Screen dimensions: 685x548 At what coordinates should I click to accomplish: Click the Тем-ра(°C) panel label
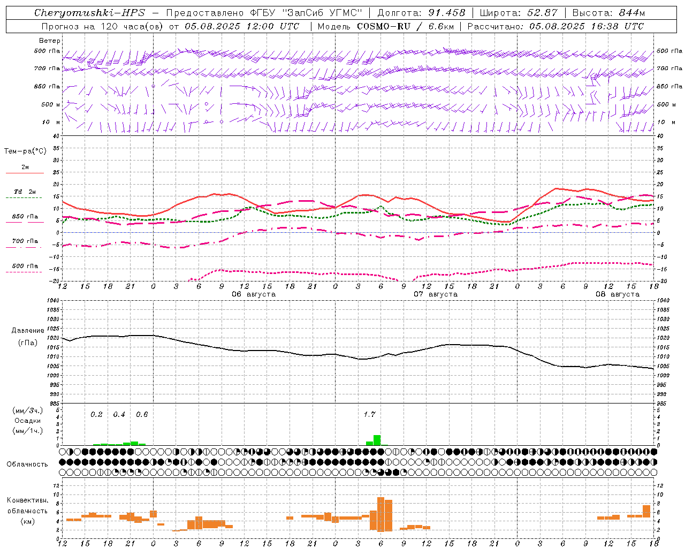click(x=25, y=151)
